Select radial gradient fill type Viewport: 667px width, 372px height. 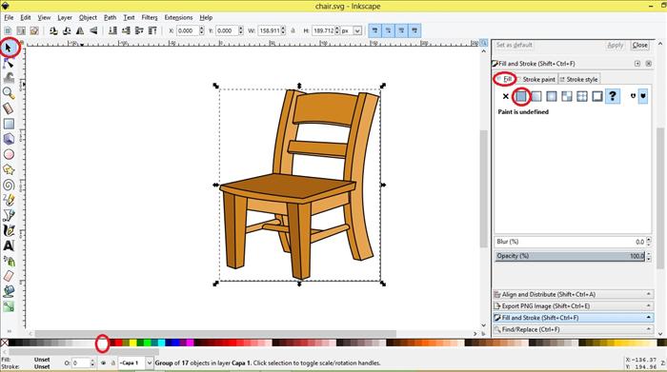click(x=552, y=96)
